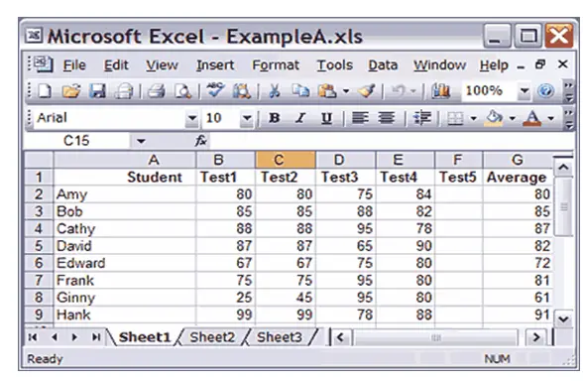Expand the Arial font name dropdown
Image resolution: width=583 pixels, height=381 pixels.
click(192, 119)
